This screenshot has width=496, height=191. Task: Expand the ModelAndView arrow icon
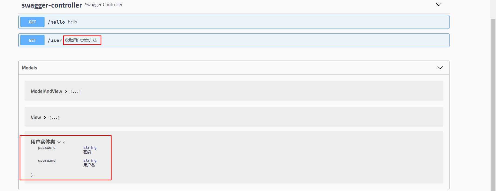tap(66, 91)
